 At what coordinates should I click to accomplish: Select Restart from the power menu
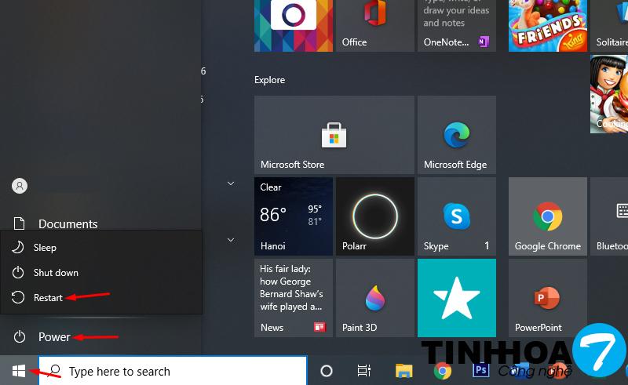[x=48, y=298]
